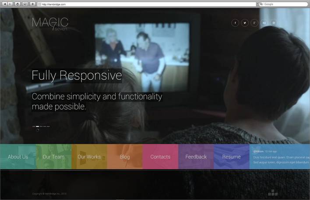The height and width of the screenshot is (200, 310).
Task: Go to the Our Team section
Action: (53, 157)
